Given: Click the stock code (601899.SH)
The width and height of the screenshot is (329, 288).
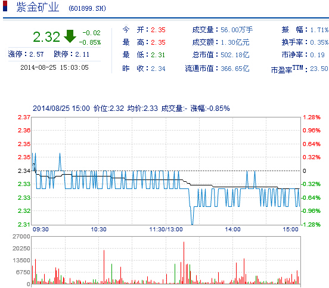Looking at the screenshot, I should pyautogui.click(x=87, y=8).
